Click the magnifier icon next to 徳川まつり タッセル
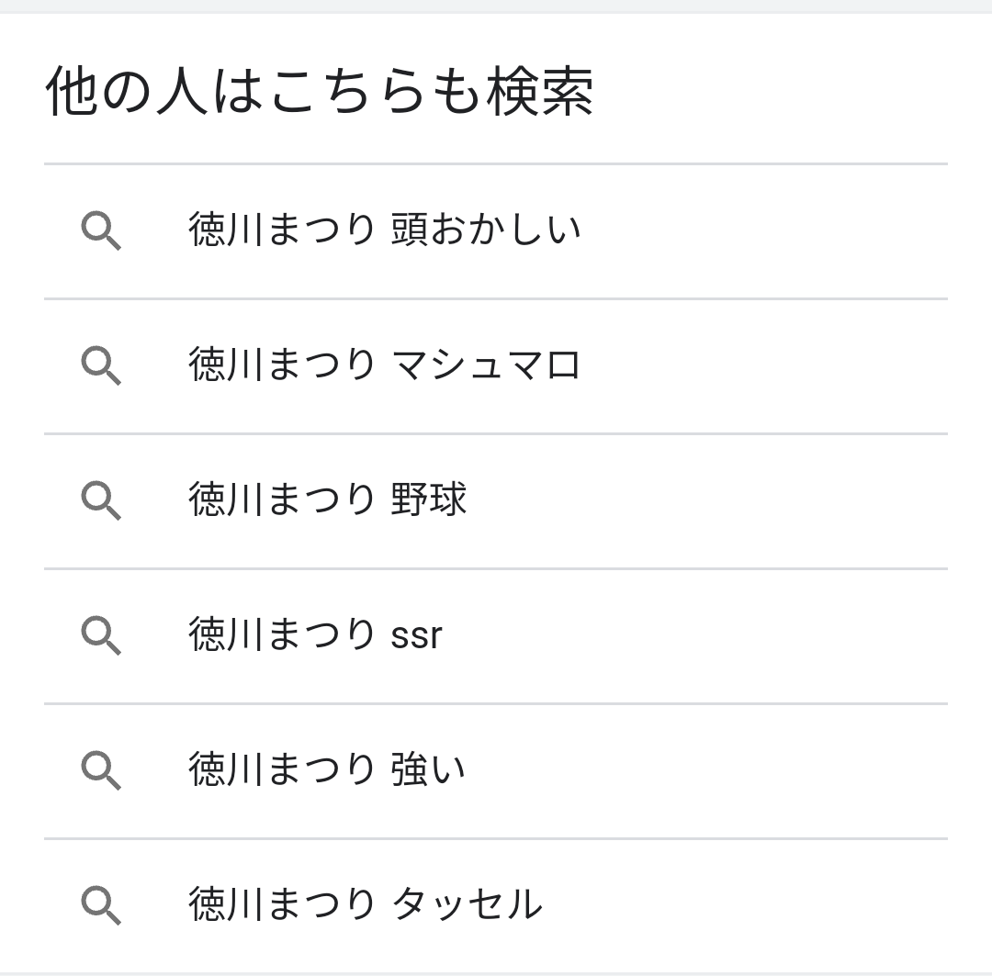Viewport: 992px width, 976px height. click(101, 904)
